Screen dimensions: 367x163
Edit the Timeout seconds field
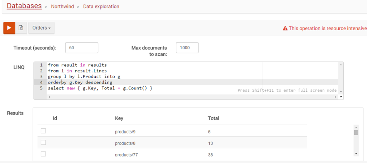(x=82, y=48)
